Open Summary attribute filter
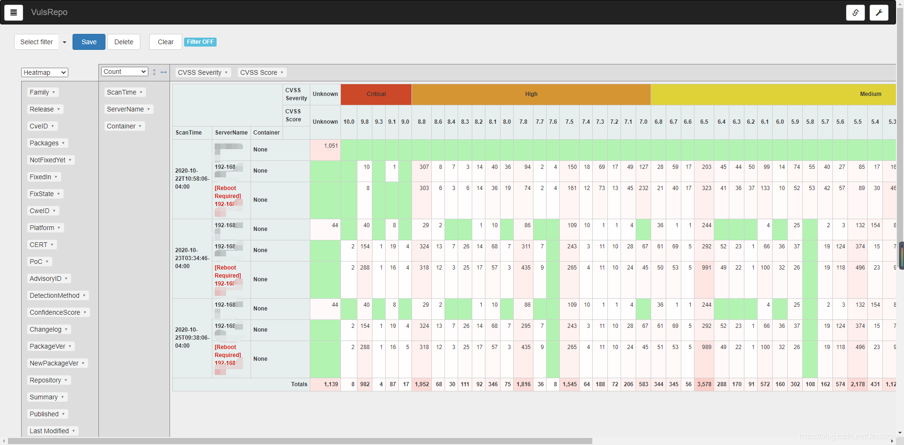This screenshot has height=445, width=904. pos(63,397)
